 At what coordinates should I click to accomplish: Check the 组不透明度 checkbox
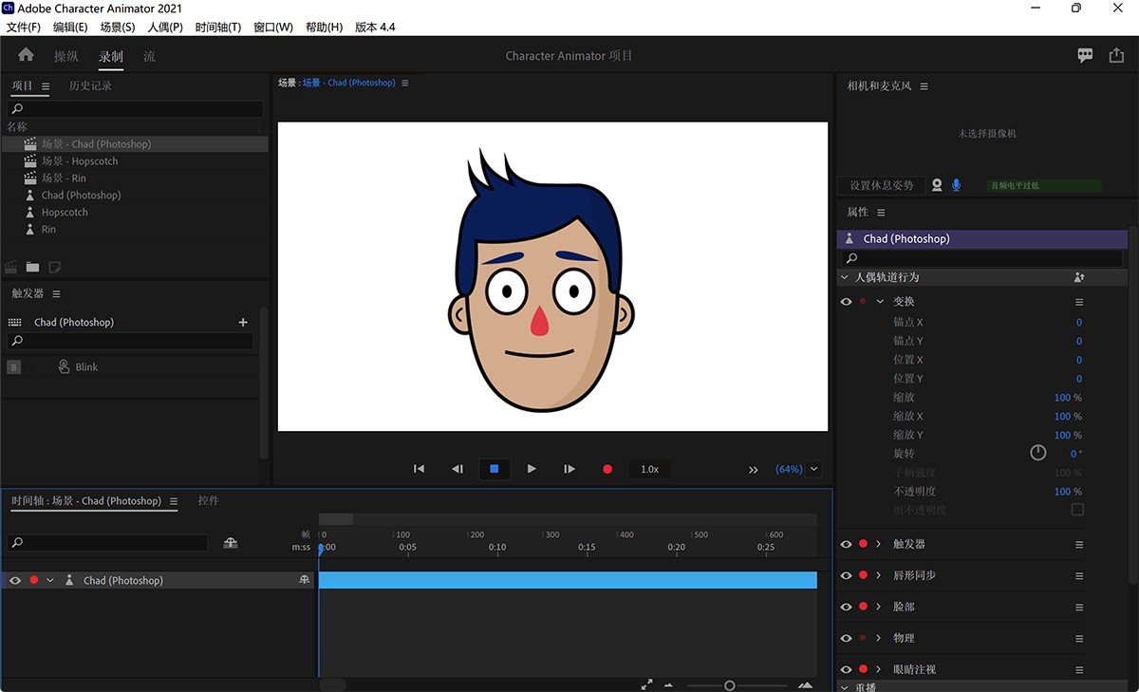tap(1077, 510)
